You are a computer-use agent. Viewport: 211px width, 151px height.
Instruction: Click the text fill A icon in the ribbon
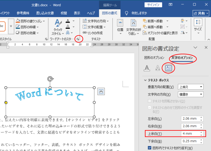pyautogui.click(x=68, y=21)
